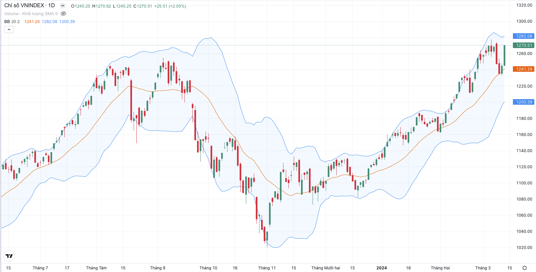The width and height of the screenshot is (536, 272).
Task: Click the Tháng 10 time axis label
Action: (x=208, y=268)
